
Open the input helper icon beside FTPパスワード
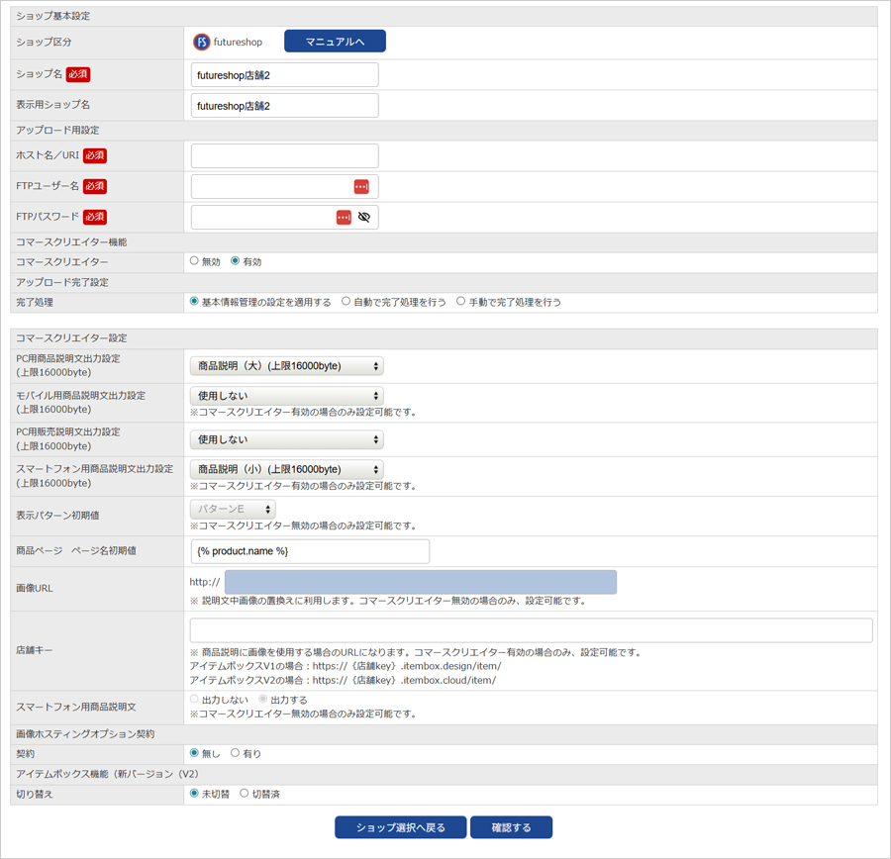[x=345, y=217]
